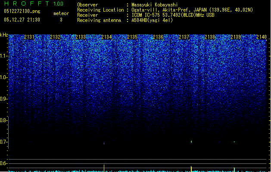271x172 pixels.
Task: Click the kHz axis unit label
Action: [4, 35]
